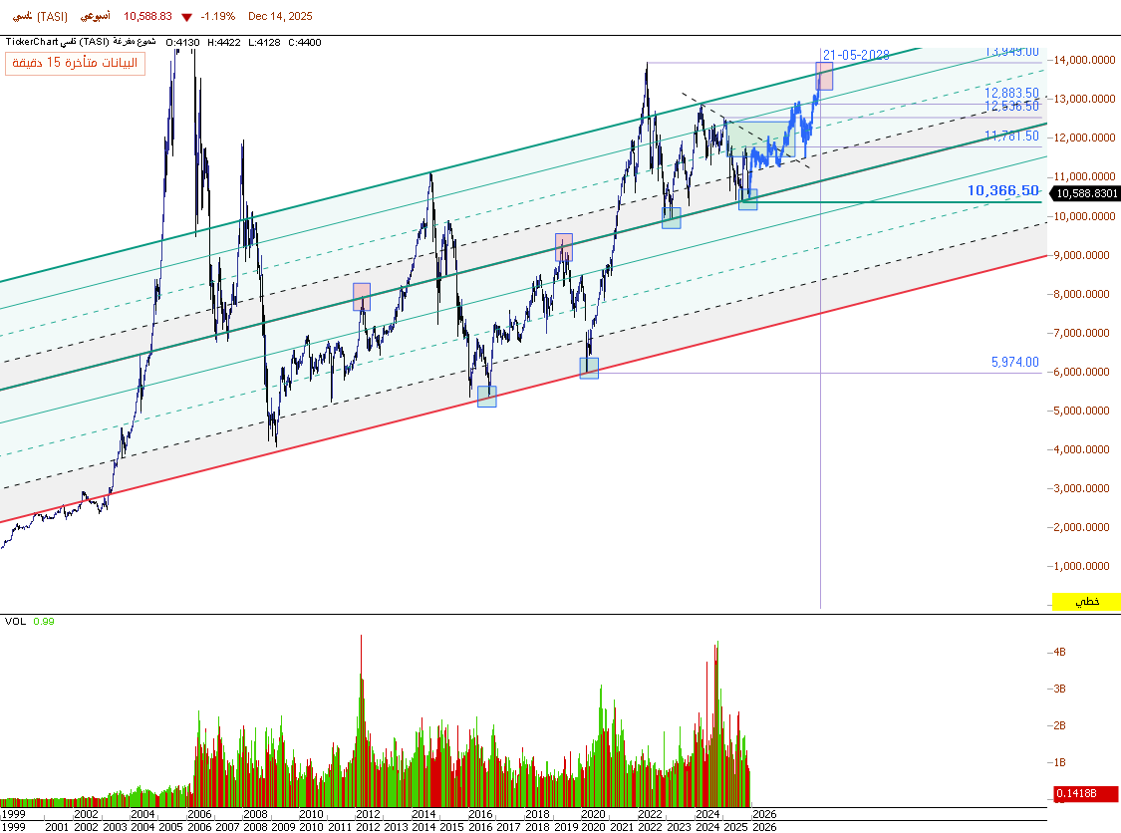Click 2021 on the time axis
This screenshot has height=833, width=1121.
[621, 827]
